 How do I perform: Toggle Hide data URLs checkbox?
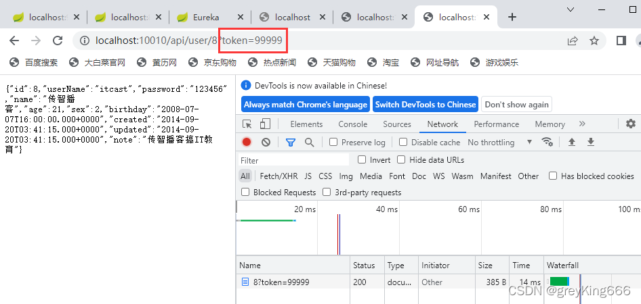click(x=401, y=159)
